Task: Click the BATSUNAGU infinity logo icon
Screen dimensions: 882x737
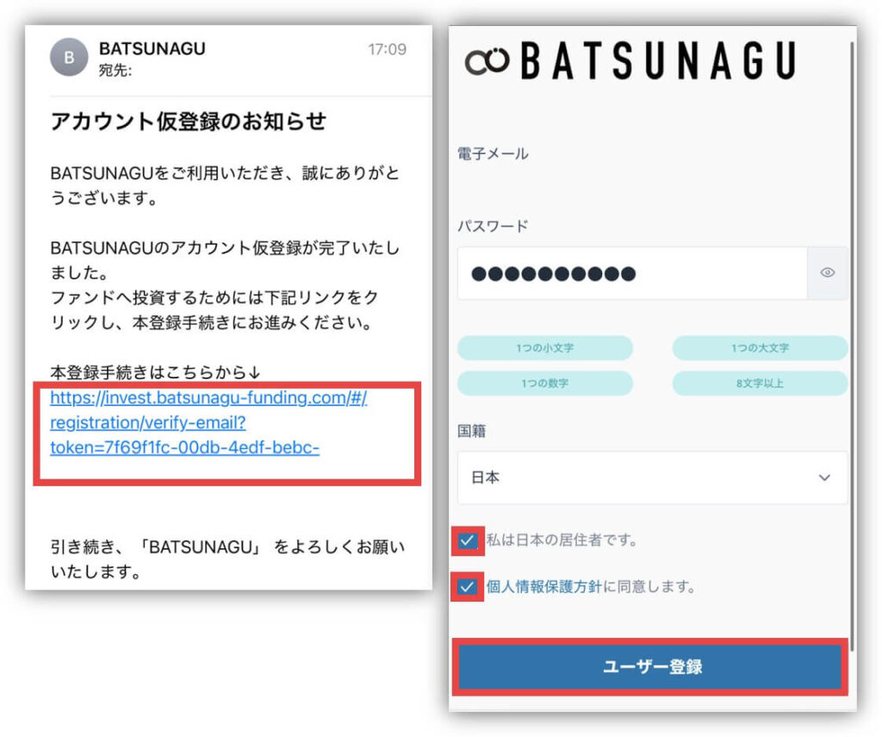Action: point(487,62)
